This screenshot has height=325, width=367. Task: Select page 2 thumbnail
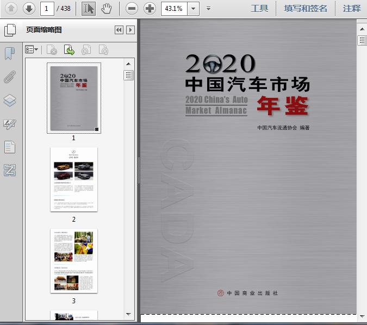74,179
